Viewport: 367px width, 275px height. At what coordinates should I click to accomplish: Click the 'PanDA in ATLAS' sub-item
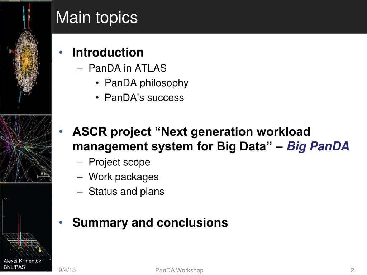click(x=128, y=68)
